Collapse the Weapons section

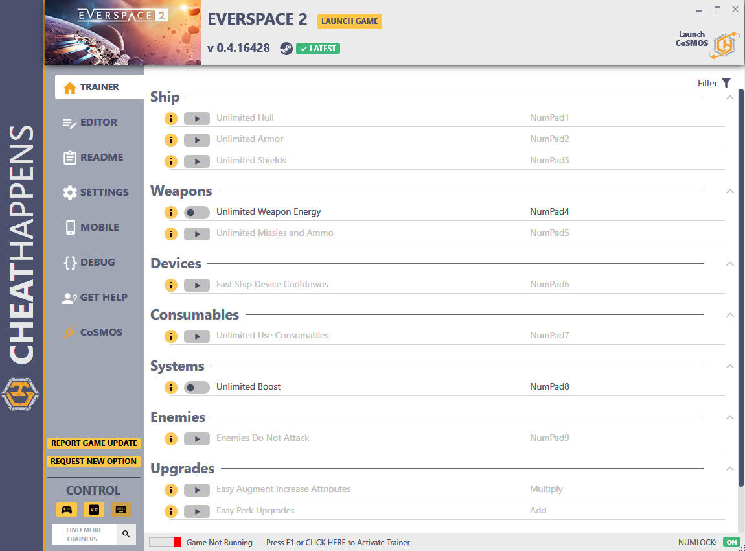click(x=730, y=191)
